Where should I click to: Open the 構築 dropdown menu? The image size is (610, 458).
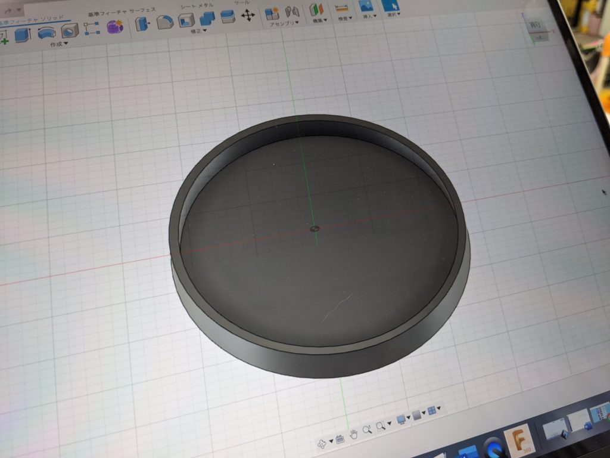tap(320, 21)
